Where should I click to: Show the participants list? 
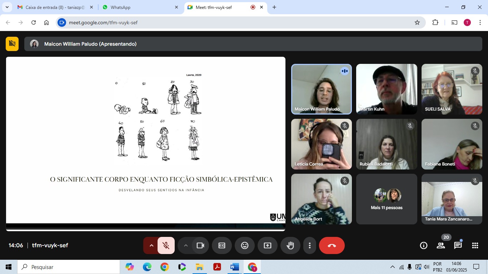tap(441, 245)
